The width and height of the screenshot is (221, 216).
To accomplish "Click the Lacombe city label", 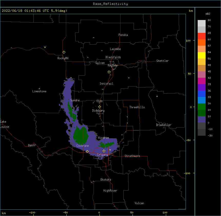I will point(115,49).
